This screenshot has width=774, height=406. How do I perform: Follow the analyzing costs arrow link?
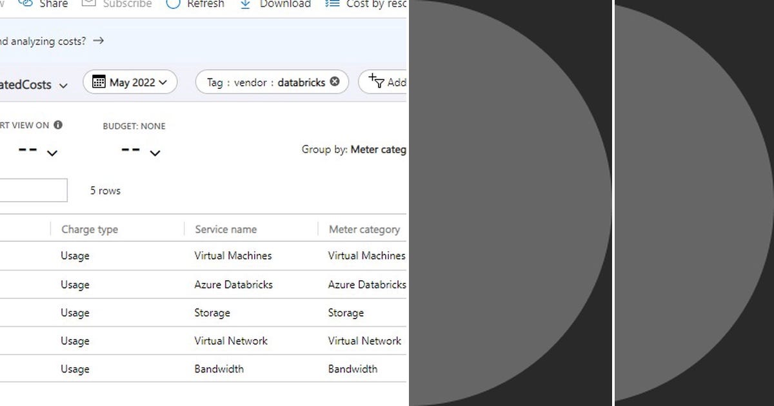(98, 40)
